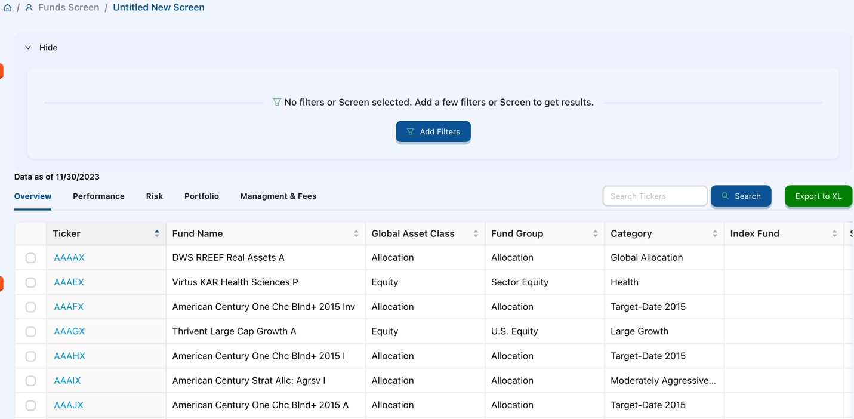Image resolution: width=854 pixels, height=419 pixels.
Task: Click the Add Filters button
Action: [x=433, y=131]
